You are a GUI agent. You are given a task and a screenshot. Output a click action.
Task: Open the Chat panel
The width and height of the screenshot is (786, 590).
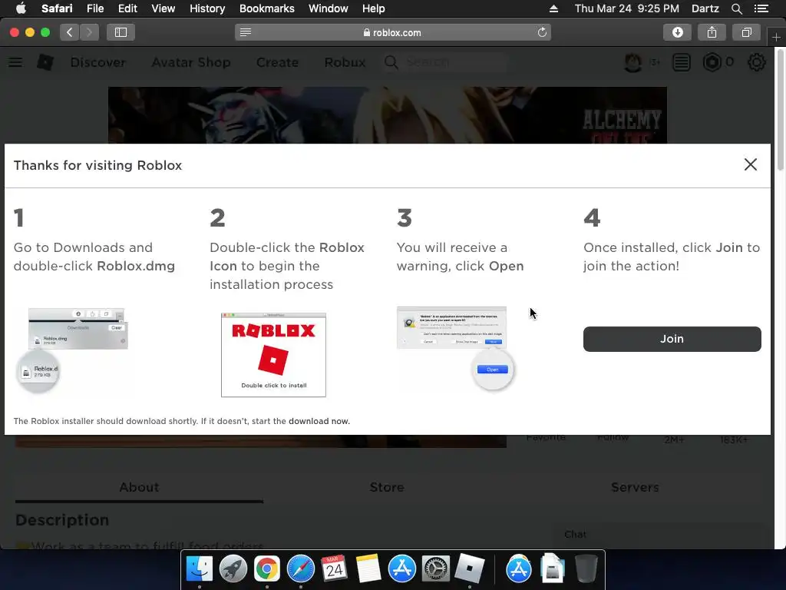tap(659, 535)
